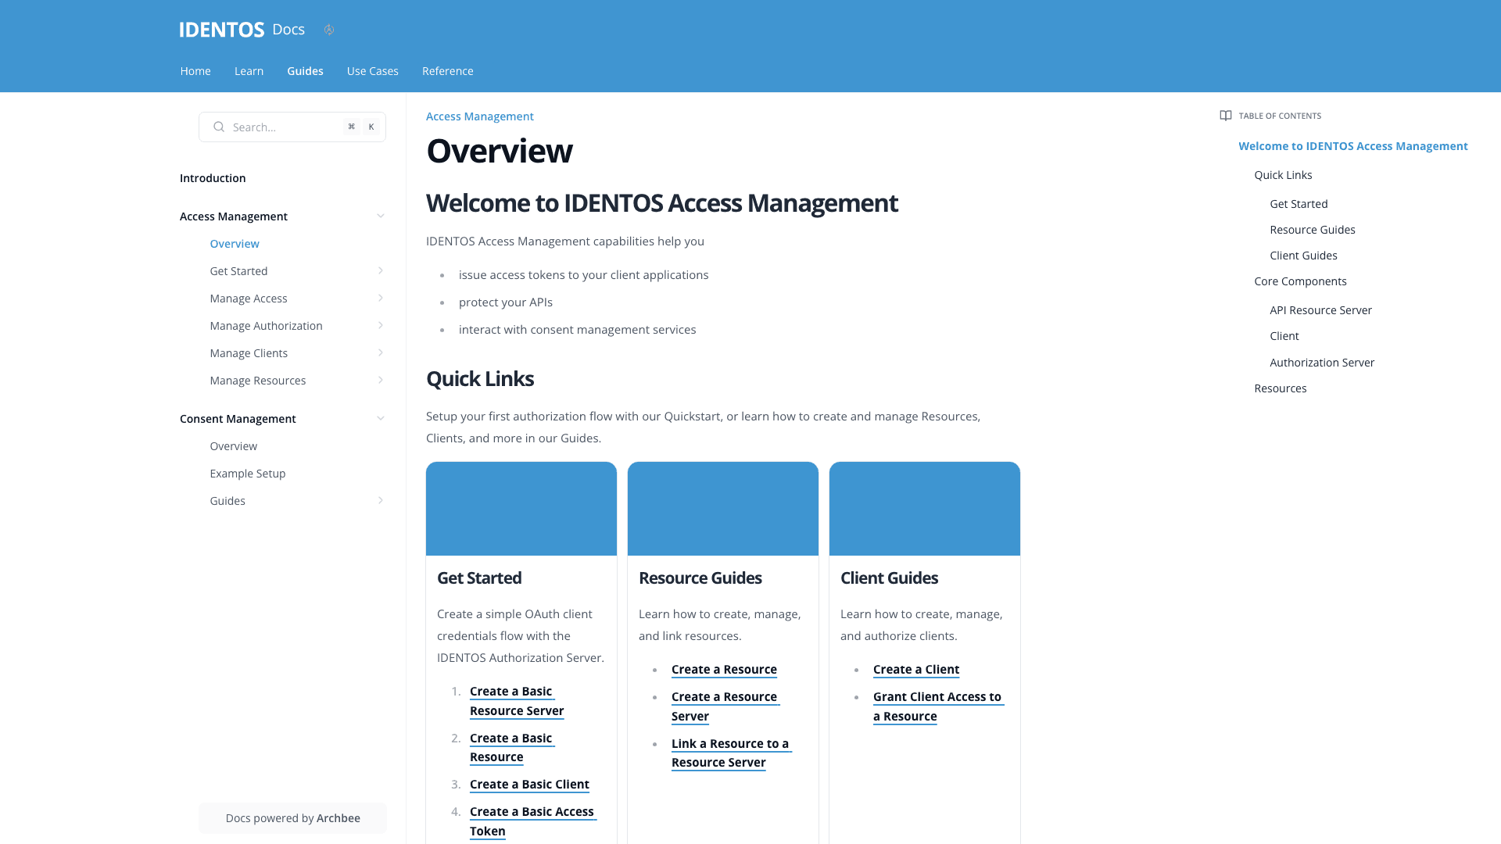
Task: Click the Archbee link in the footer
Action: click(x=338, y=817)
